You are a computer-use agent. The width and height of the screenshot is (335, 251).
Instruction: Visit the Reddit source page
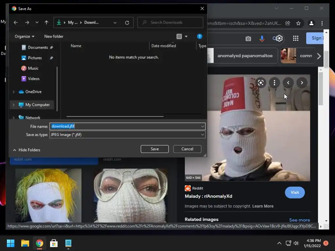coord(295,192)
